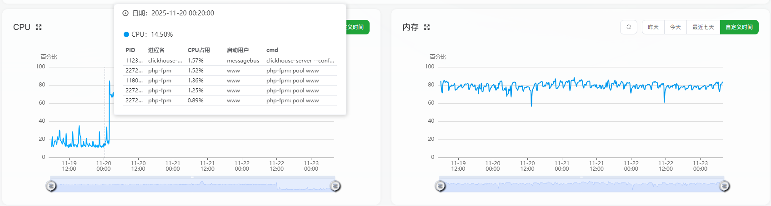Image resolution: width=771 pixels, height=206 pixels.
Task: Click the CPU range slider left handle
Action: click(51, 186)
